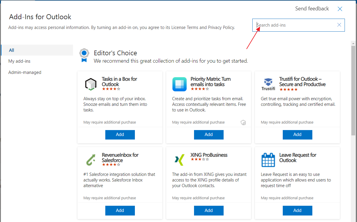
Task: Open Admin-managed category
Action: (25, 72)
